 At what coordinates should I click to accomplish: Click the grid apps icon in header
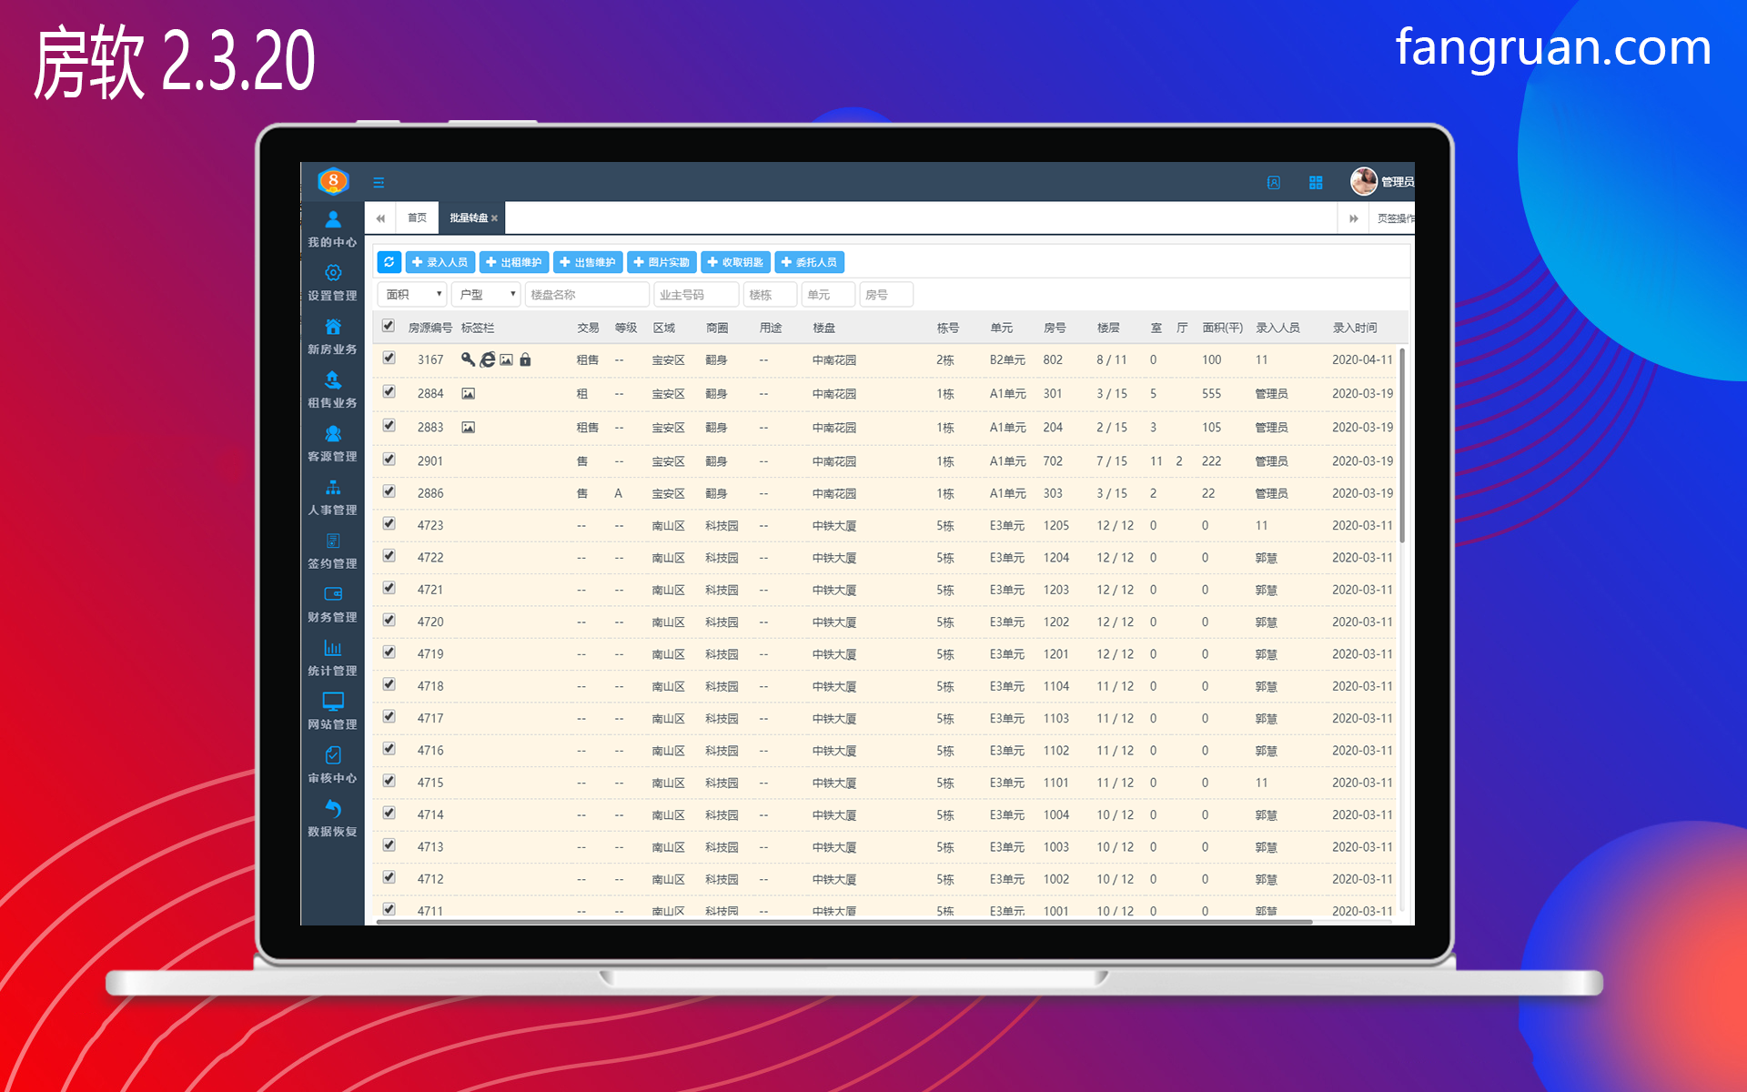pyautogui.click(x=1316, y=183)
